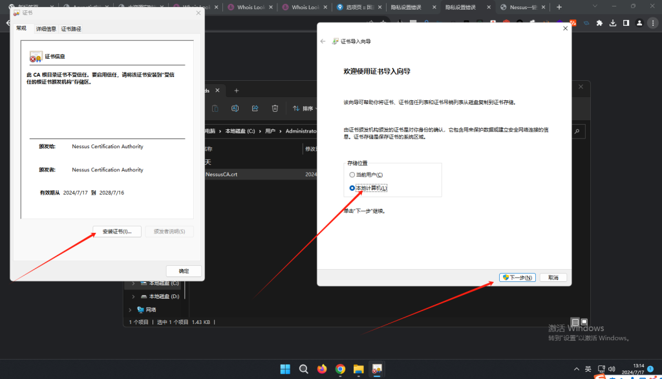Click the search icon in File Explorer
The height and width of the screenshot is (379, 662).
(577, 131)
